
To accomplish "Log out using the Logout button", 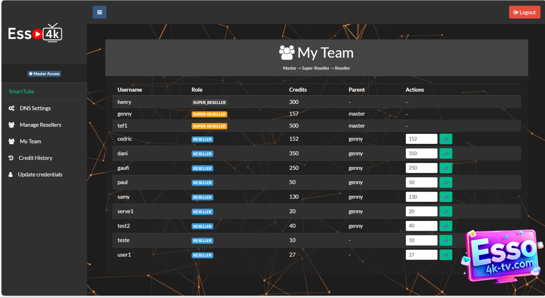I will pos(525,12).
